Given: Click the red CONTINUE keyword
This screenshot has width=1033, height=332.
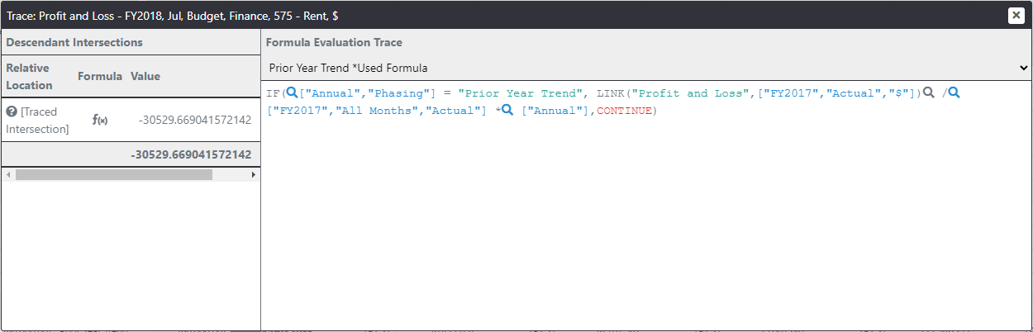Looking at the screenshot, I should coord(623,111).
